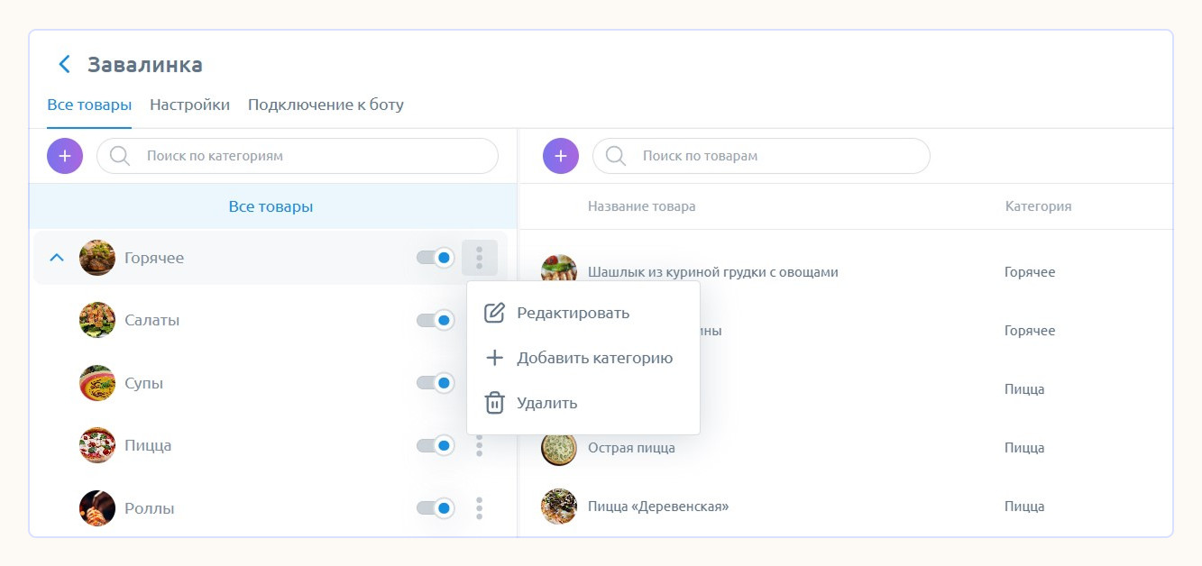Open the three-dot menu for Горячее

pyautogui.click(x=479, y=258)
